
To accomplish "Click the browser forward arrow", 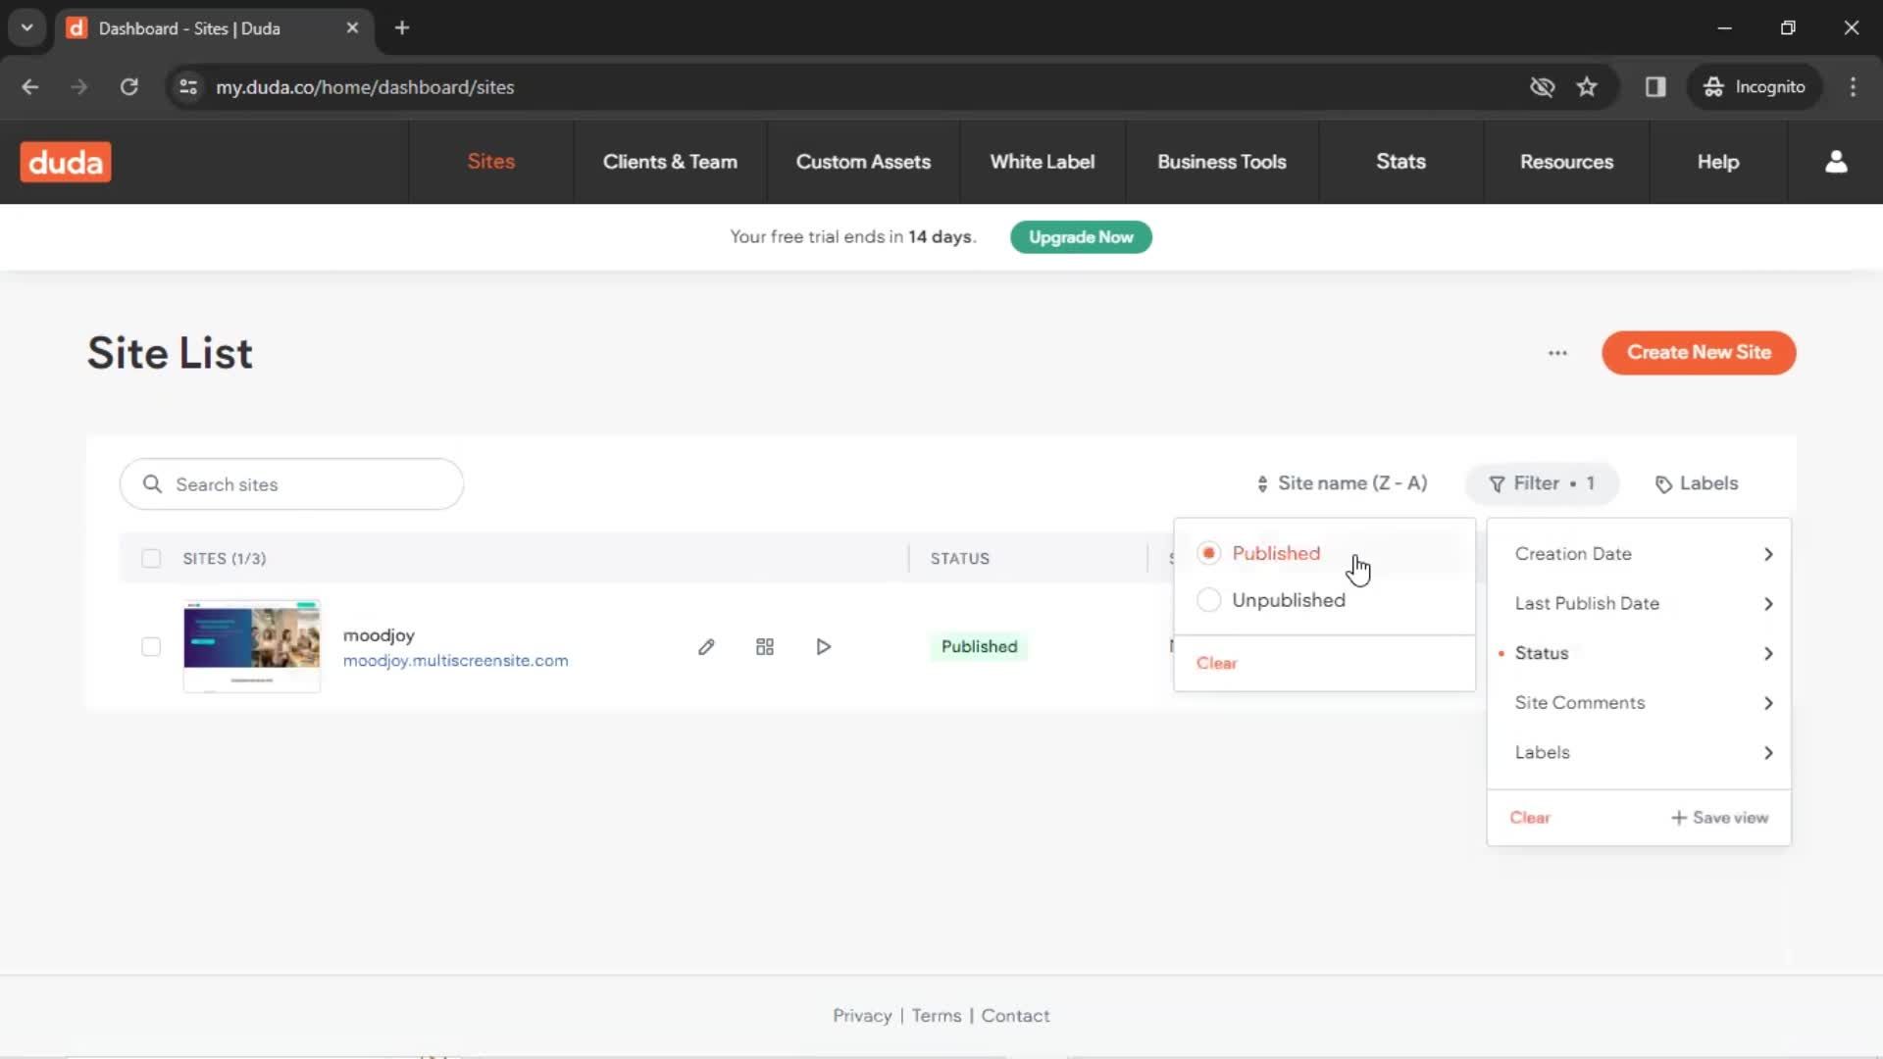I will 79,87.
